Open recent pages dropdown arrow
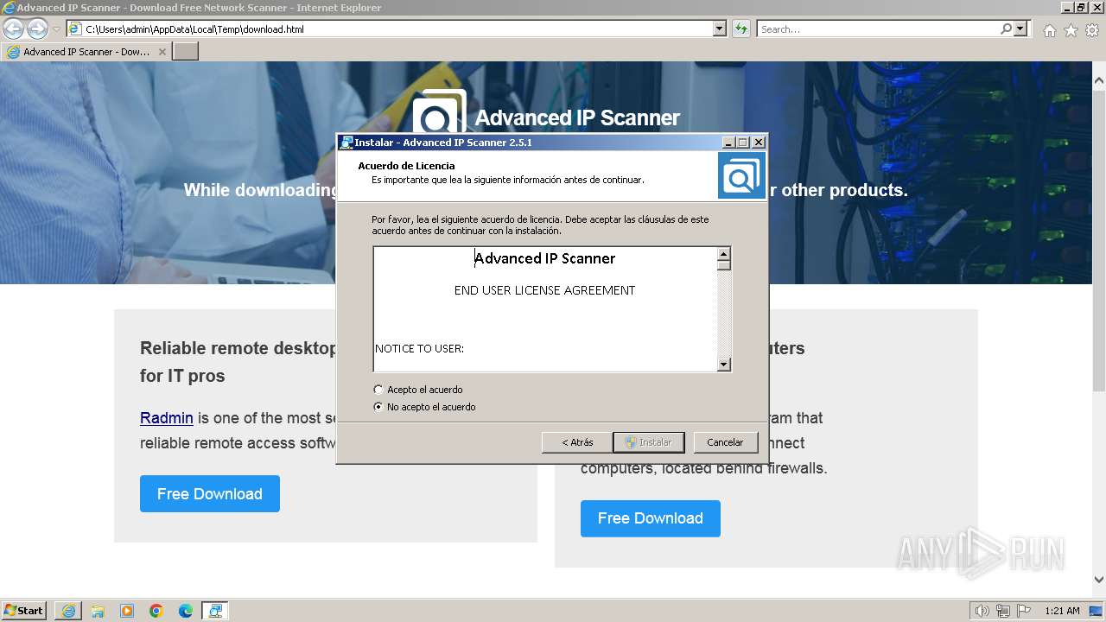The height and width of the screenshot is (622, 1106). pyautogui.click(x=56, y=29)
